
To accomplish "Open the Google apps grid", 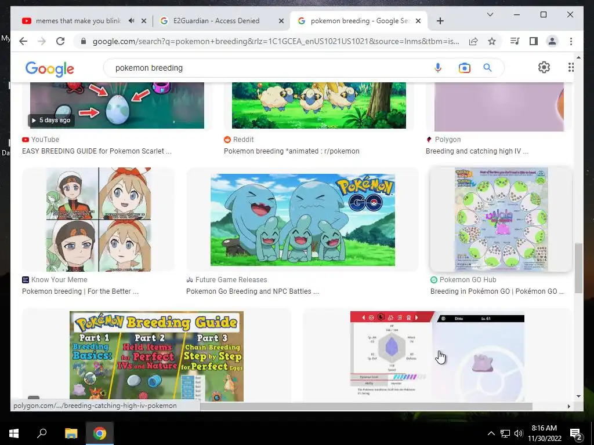I will 571,67.
